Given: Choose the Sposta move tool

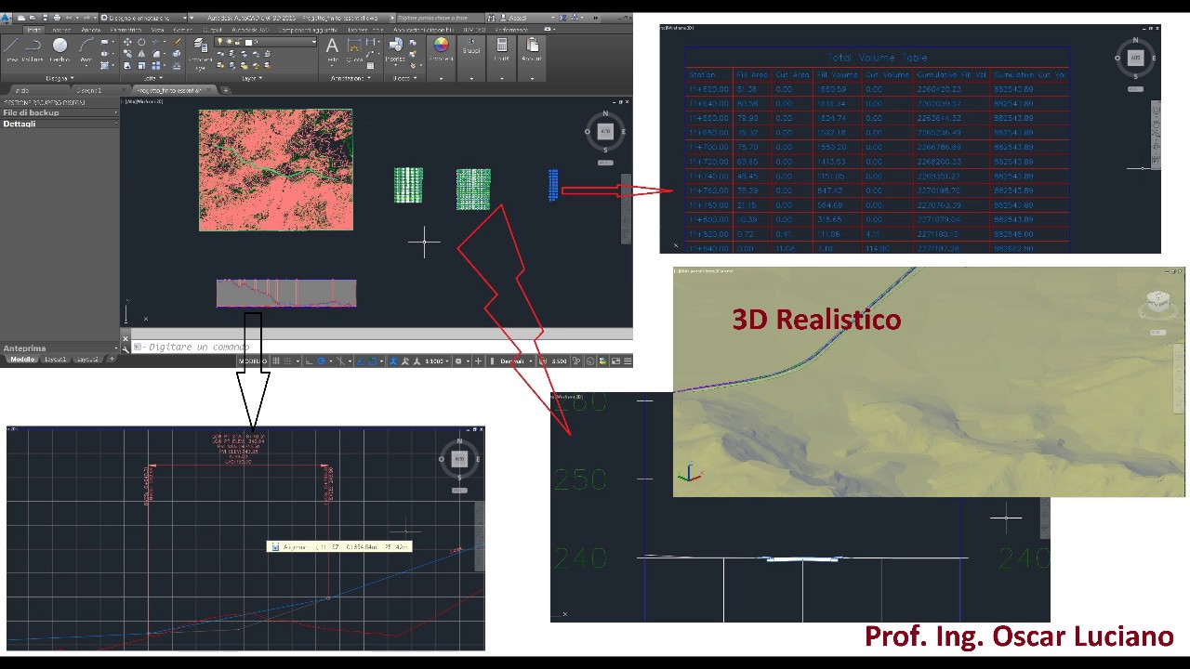Looking at the screenshot, I should point(127,42).
